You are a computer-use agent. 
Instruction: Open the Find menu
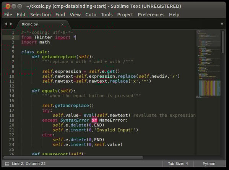click(60, 14)
